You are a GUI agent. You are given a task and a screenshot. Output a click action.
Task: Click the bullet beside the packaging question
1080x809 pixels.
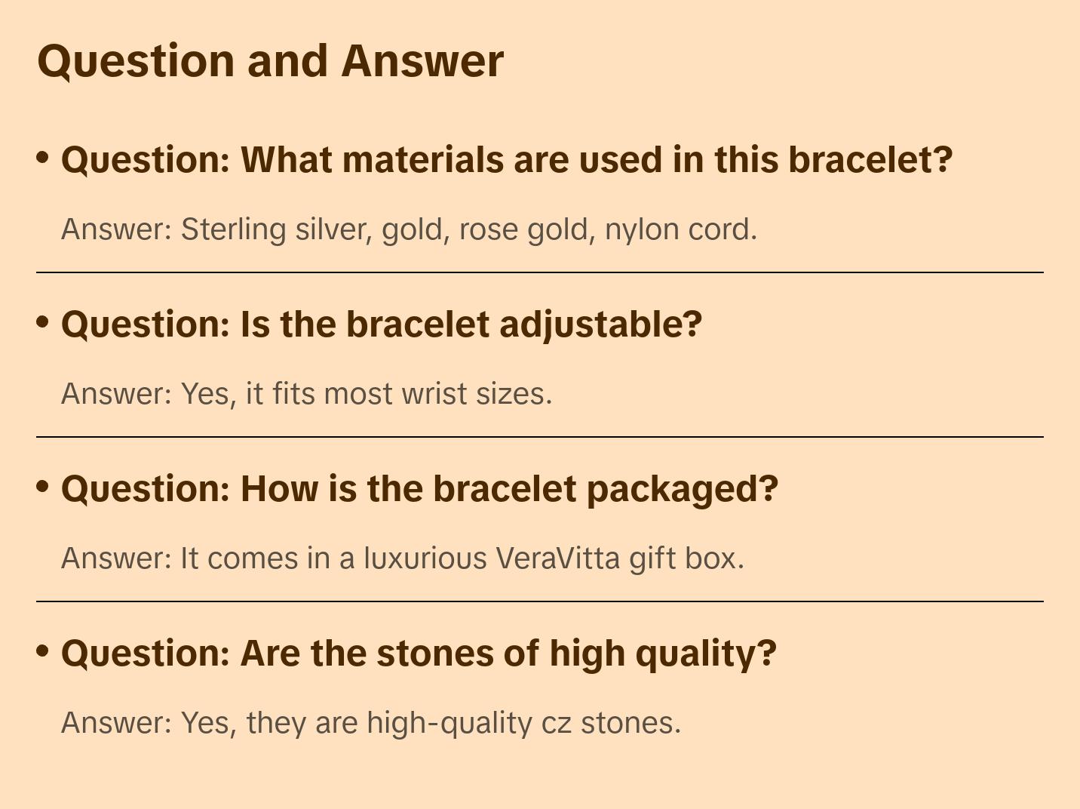click(43, 487)
